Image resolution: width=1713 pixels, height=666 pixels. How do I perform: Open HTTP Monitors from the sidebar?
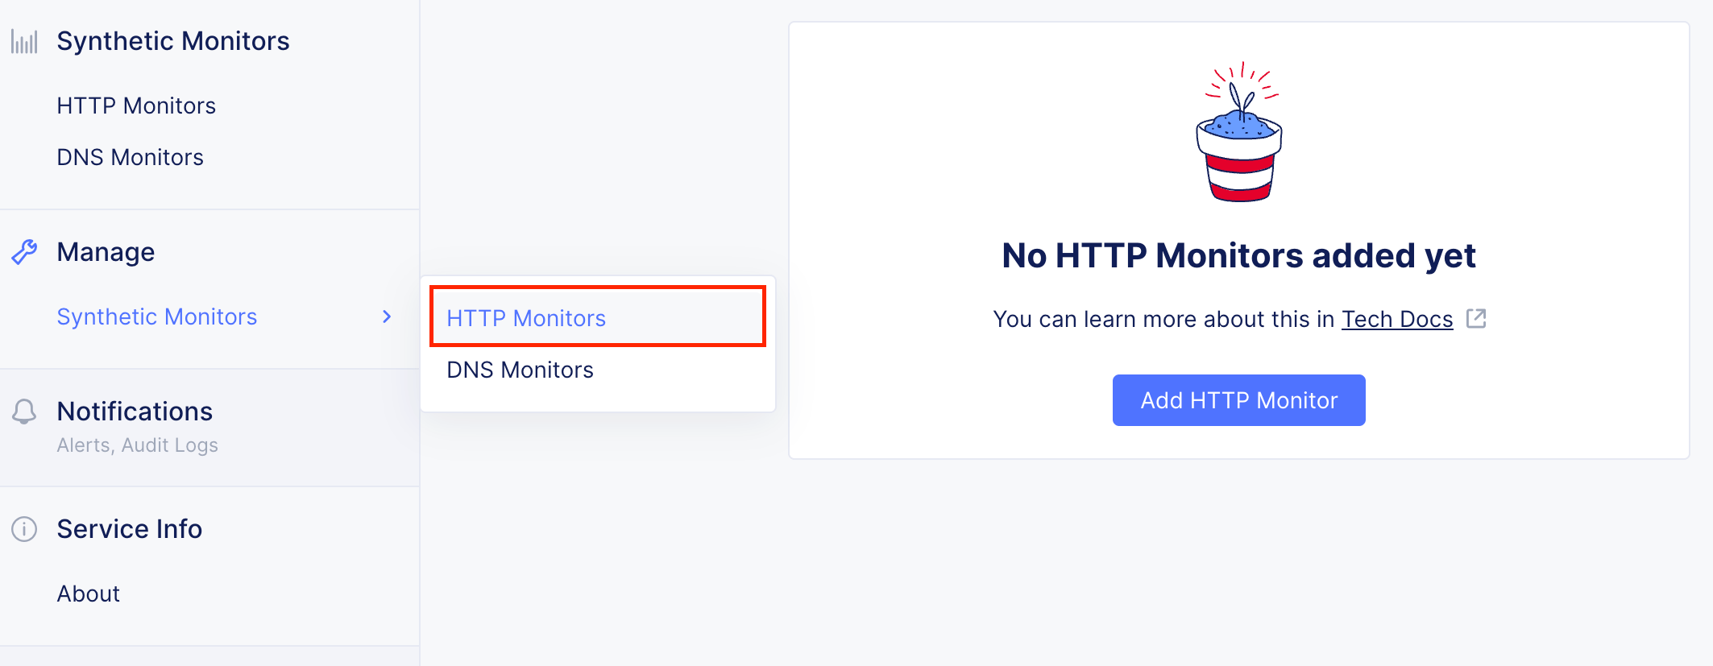click(x=135, y=105)
